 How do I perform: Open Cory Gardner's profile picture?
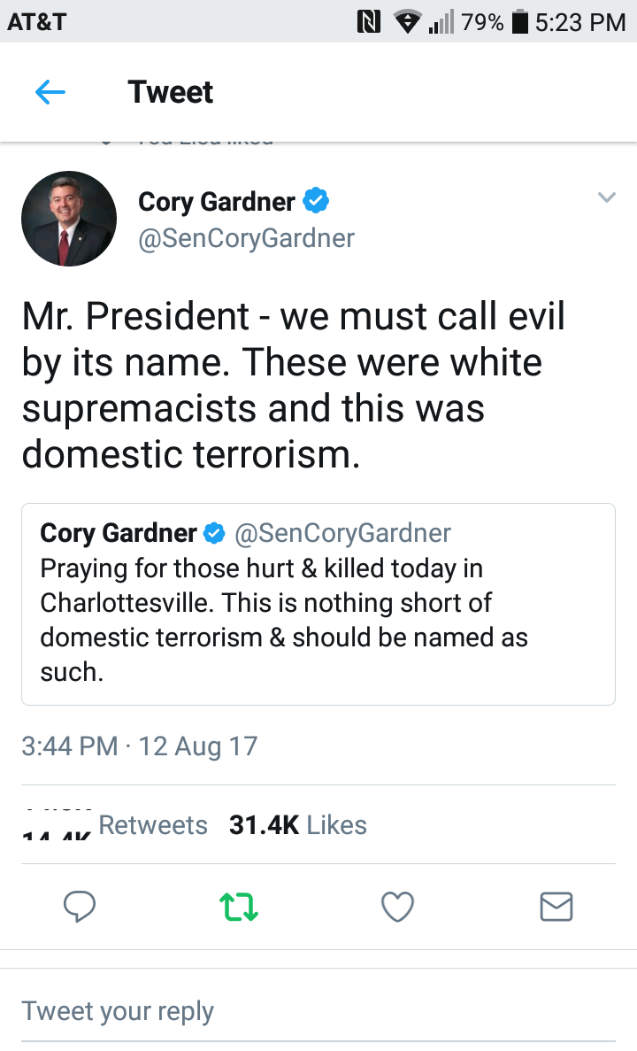click(x=69, y=219)
